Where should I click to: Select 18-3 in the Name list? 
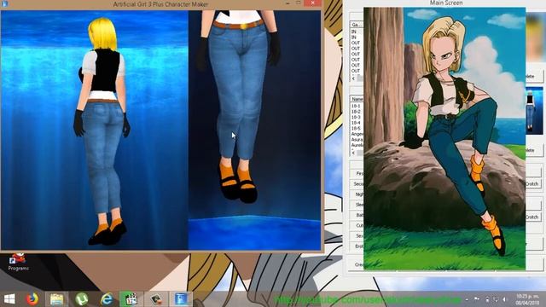pyautogui.click(x=357, y=117)
